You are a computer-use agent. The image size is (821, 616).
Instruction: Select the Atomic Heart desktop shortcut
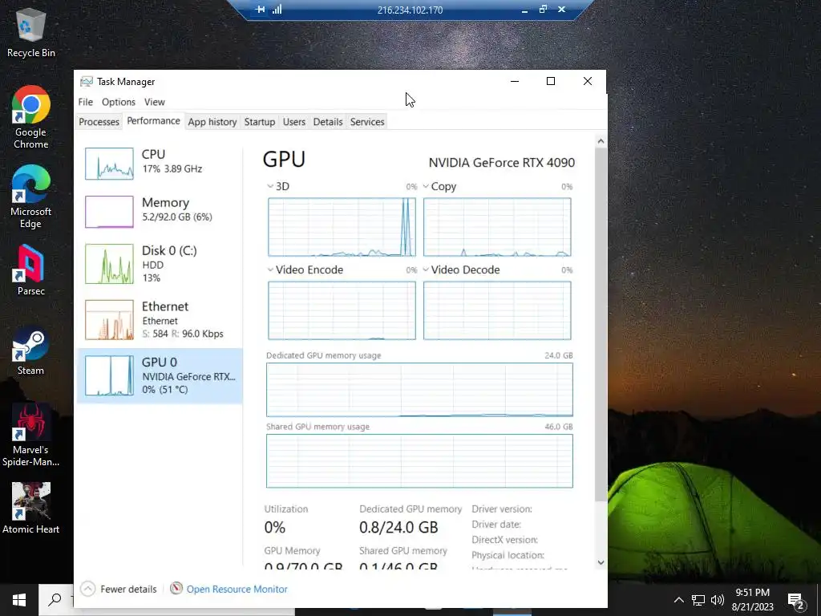tap(31, 508)
